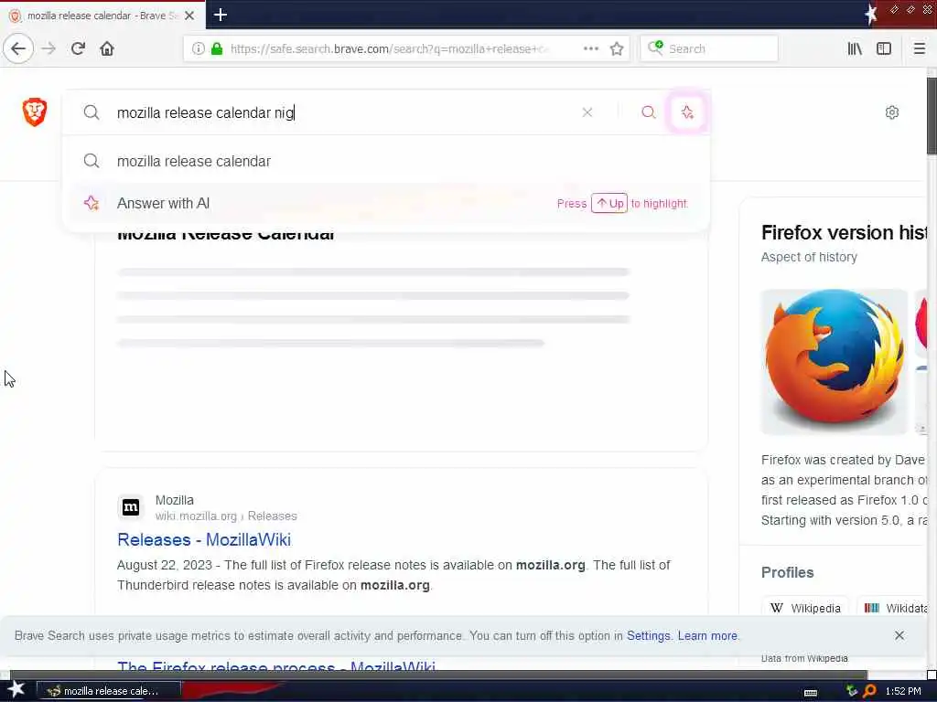Open the Firefox home page

[x=107, y=48]
